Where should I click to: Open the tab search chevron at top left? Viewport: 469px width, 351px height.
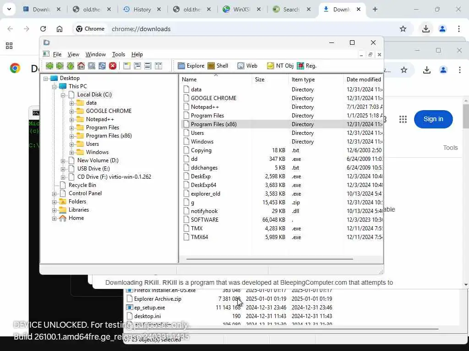click(9, 9)
